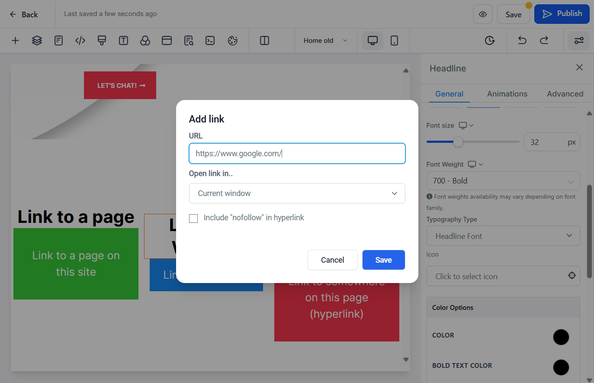
Task: Close the Headline panel
Action: 579,68
